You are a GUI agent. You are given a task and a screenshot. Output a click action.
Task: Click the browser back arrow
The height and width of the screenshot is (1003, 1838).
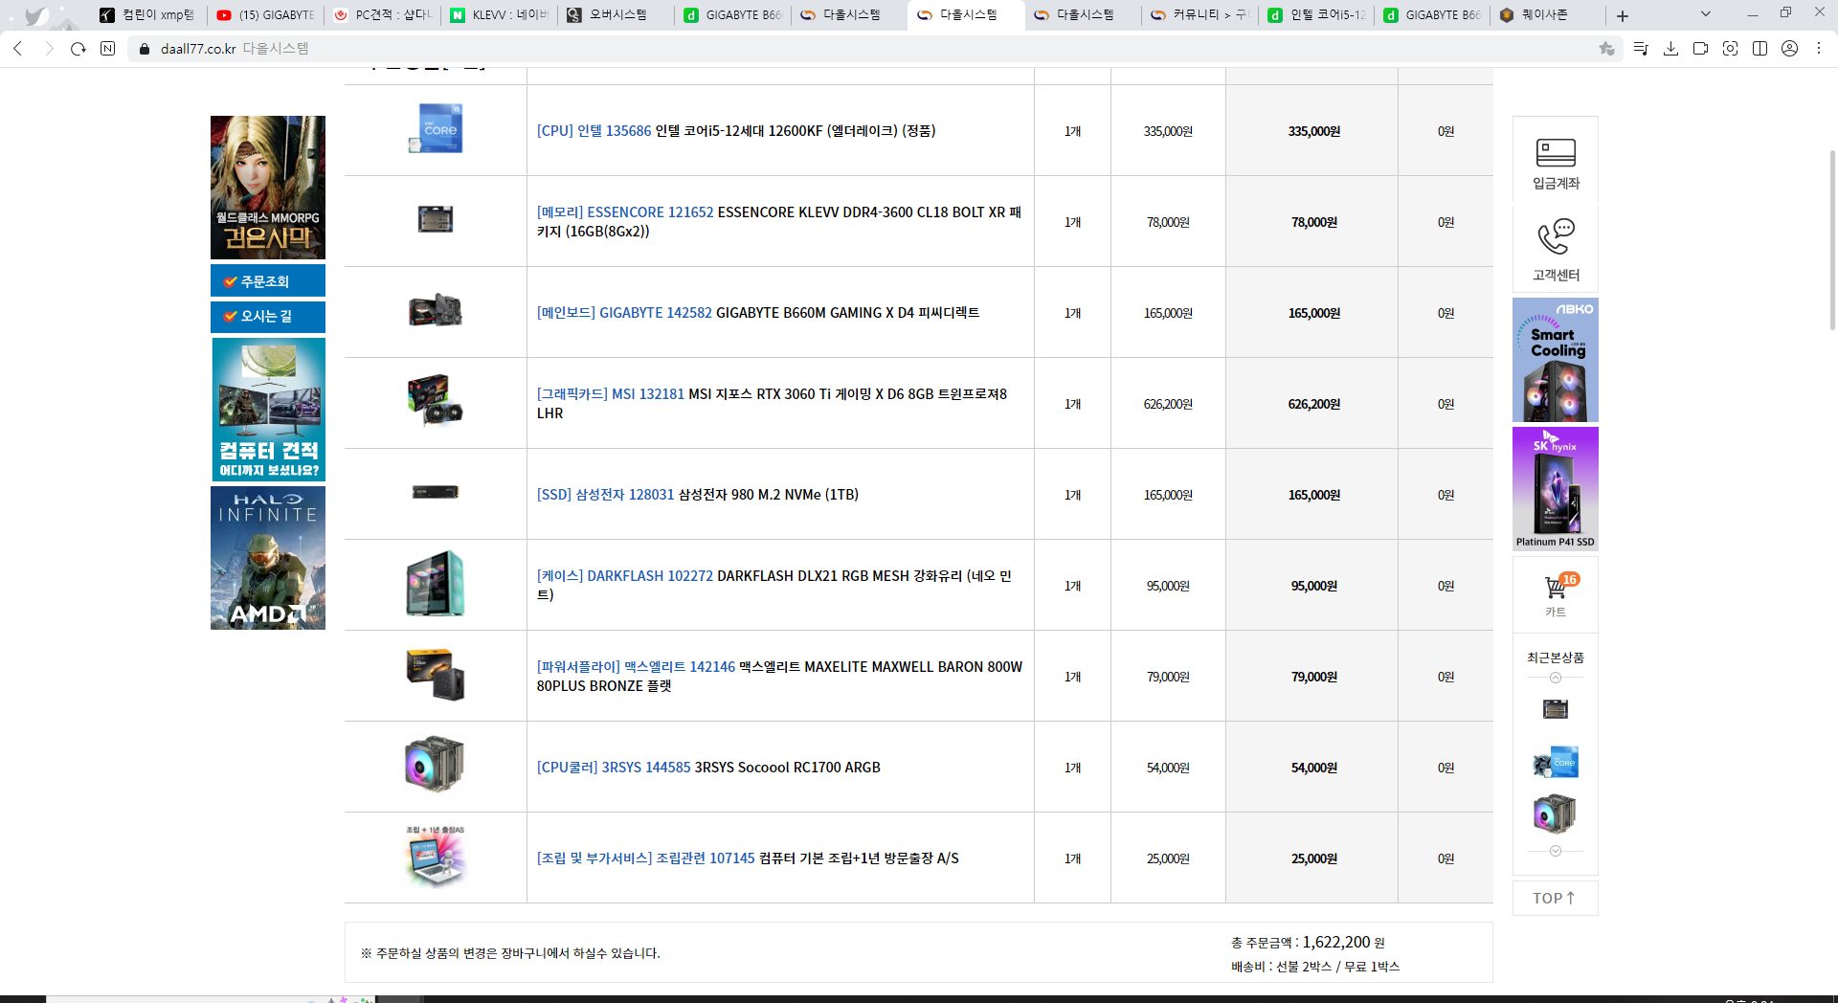coord(17,48)
